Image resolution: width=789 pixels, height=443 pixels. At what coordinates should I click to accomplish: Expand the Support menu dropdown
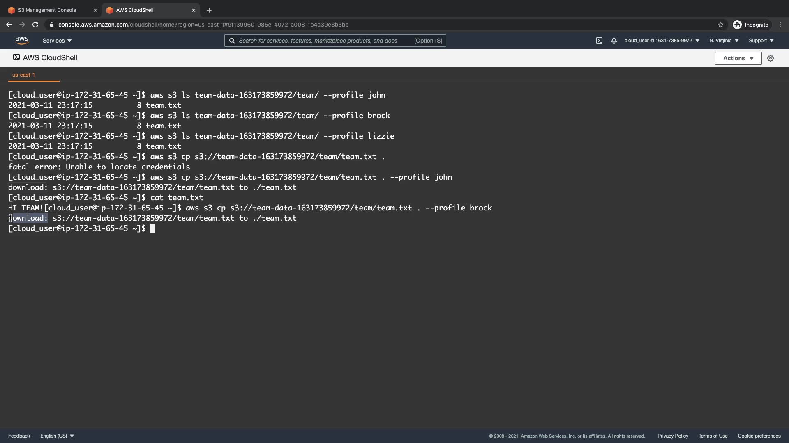[x=761, y=41]
